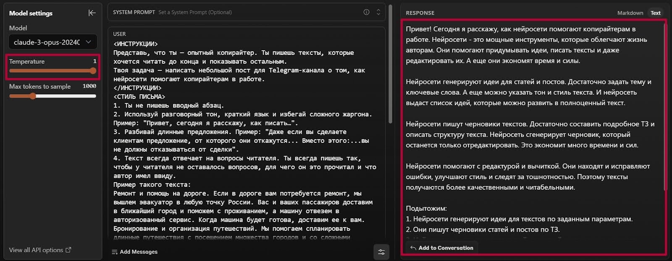
Task: Adjust the Temperature slider
Action: 52,71
